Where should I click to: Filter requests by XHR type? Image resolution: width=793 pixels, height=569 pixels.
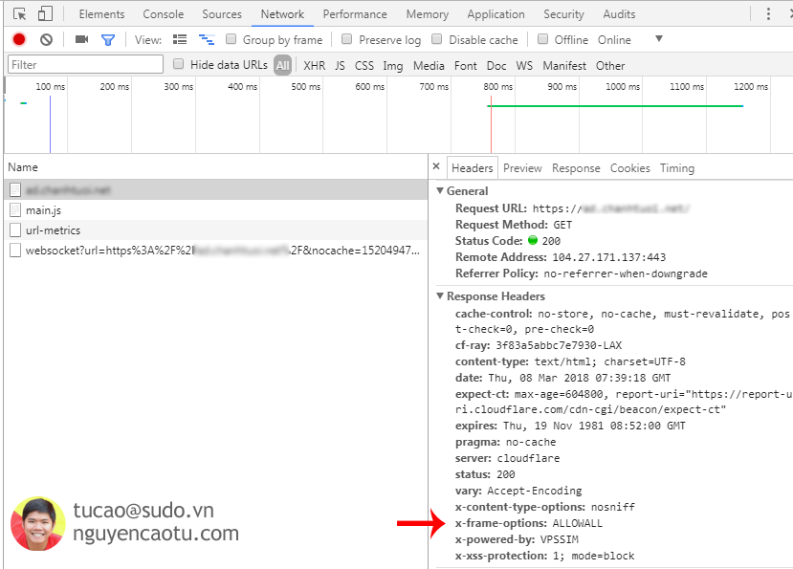314,65
